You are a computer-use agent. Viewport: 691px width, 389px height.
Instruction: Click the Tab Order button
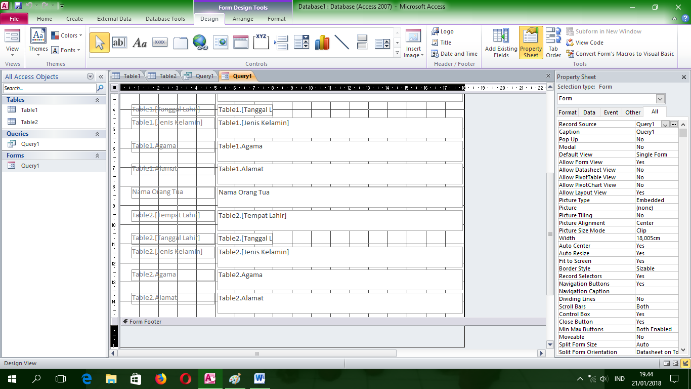tap(553, 42)
